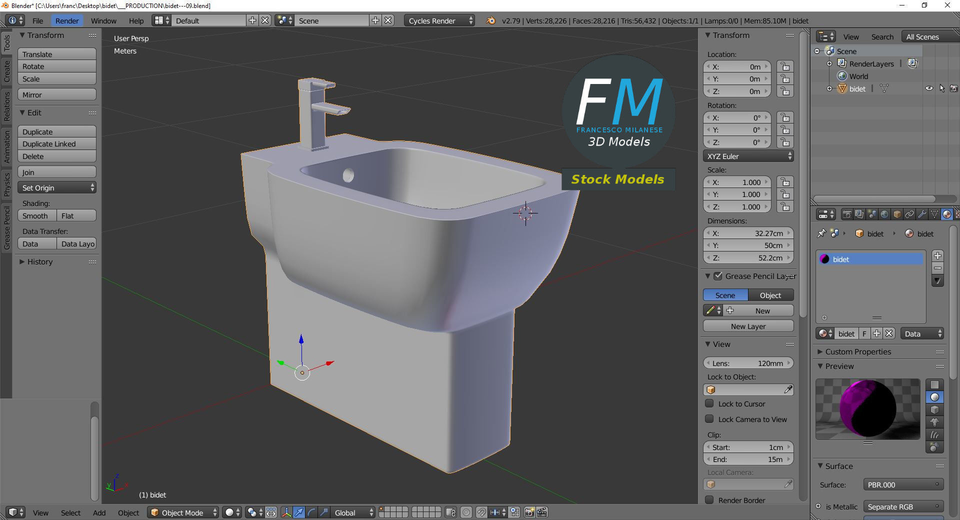The height and width of the screenshot is (520, 960).
Task: Open the Global orientation dropdown
Action: (353, 512)
